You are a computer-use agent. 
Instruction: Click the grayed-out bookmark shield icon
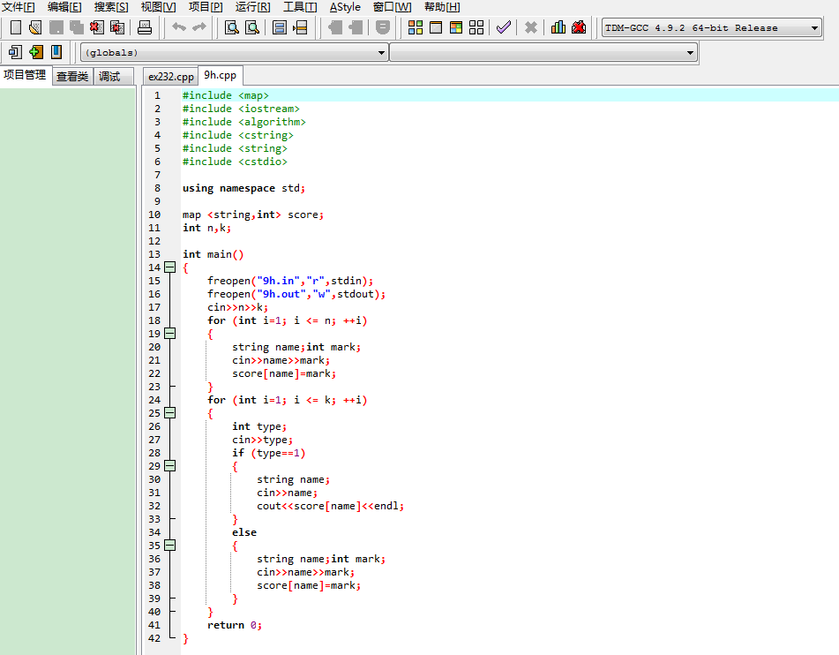pyautogui.click(x=383, y=27)
